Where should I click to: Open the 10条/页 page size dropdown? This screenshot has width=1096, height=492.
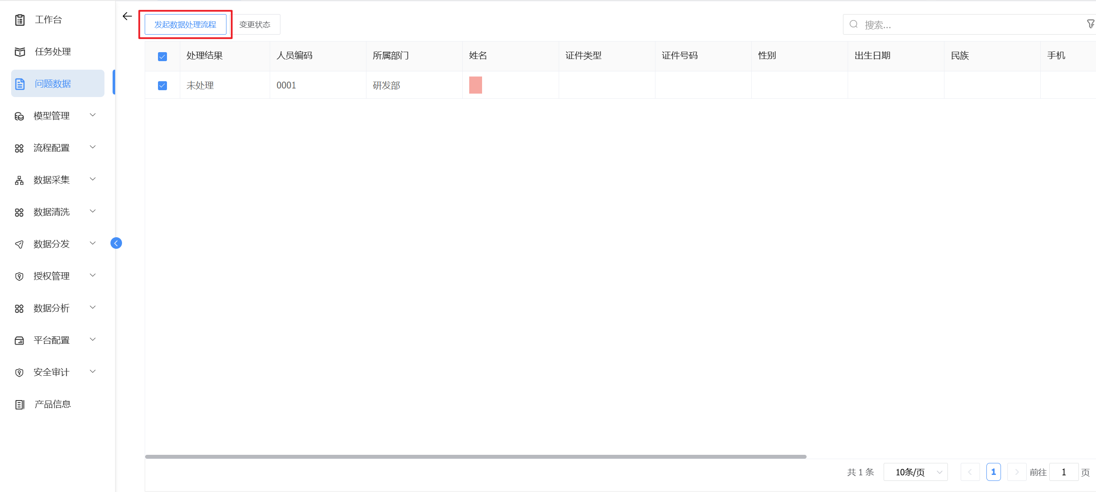(x=915, y=472)
